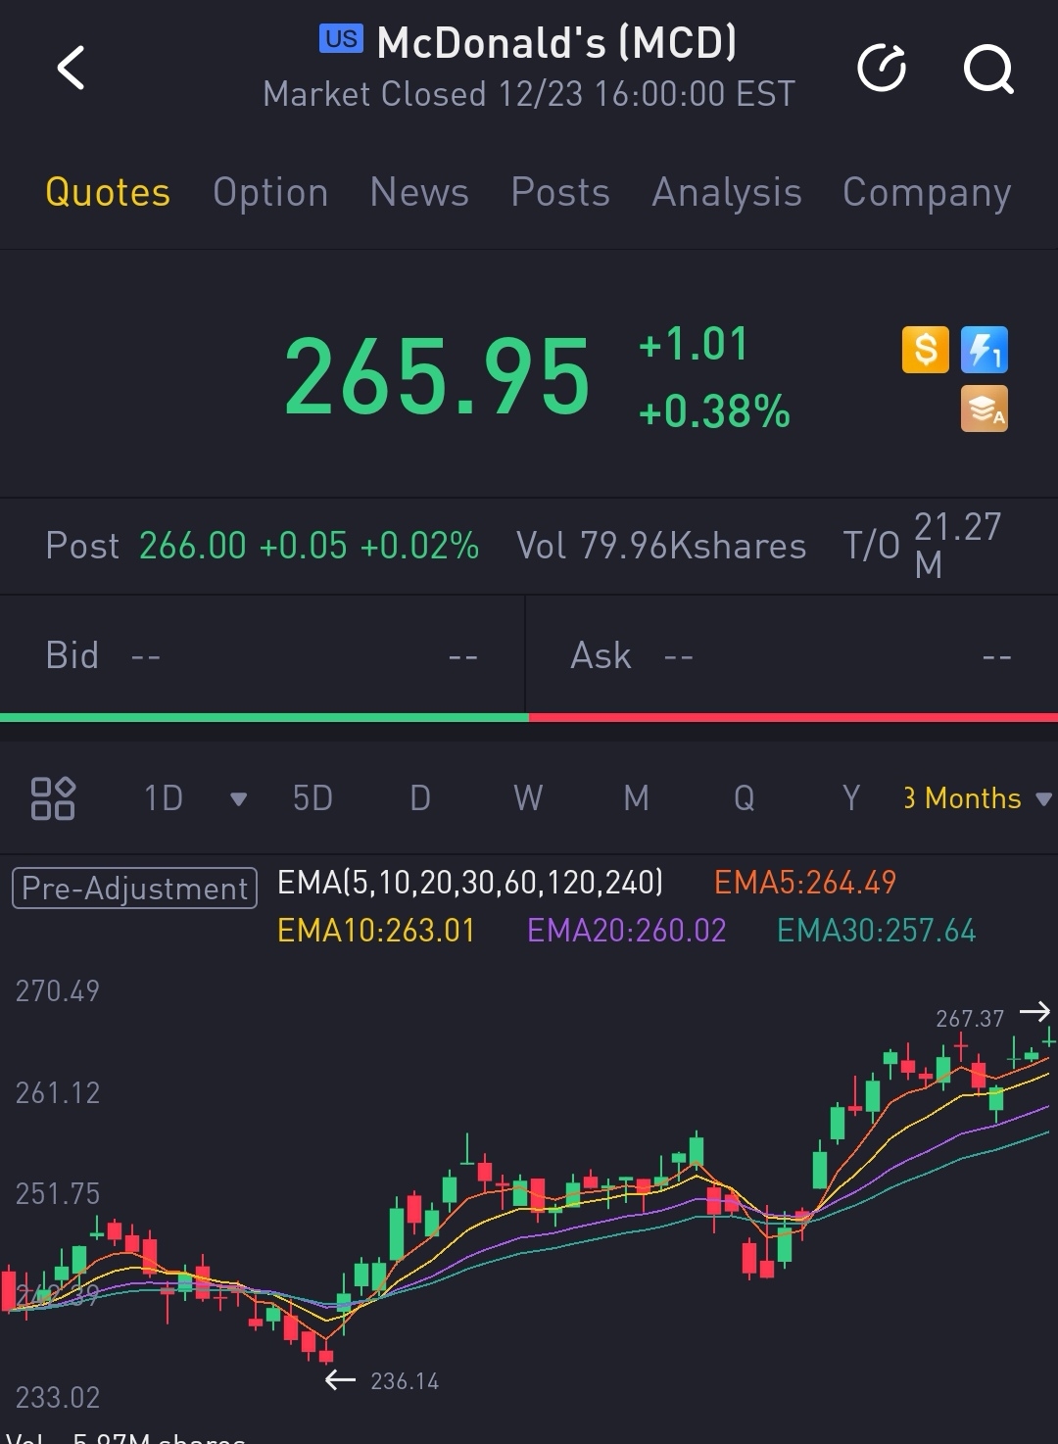This screenshot has height=1444, width=1058.
Task: Tap the 236.14 low marker label
Action: click(405, 1381)
